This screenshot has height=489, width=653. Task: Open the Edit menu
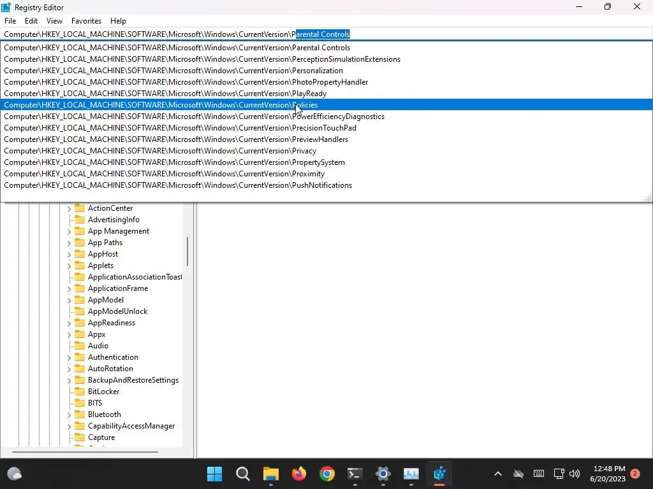(31, 21)
